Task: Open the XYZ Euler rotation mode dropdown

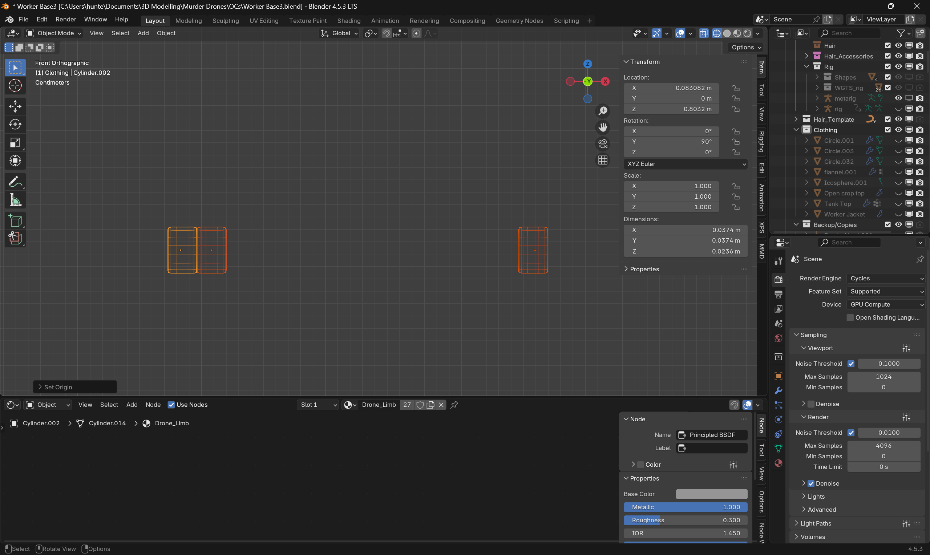Action: coord(686,164)
